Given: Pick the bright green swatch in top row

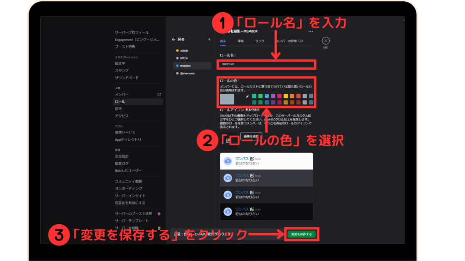Looking at the screenshot, I should click(x=260, y=96).
